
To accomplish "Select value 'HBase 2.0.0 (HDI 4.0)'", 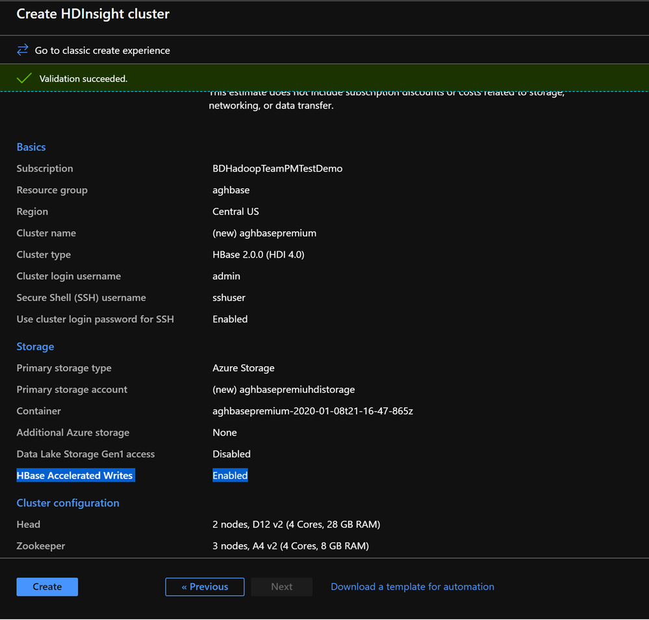I will coord(259,254).
